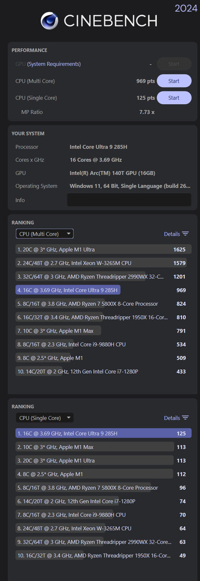Click the disabled GPU Start button
The image size is (200, 581).
(174, 64)
